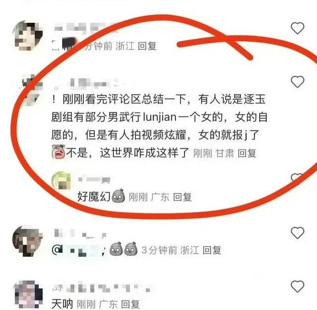Open avatar of the 3分钟前 commenter
Viewport: 317px width, 310px height.
coord(28,241)
